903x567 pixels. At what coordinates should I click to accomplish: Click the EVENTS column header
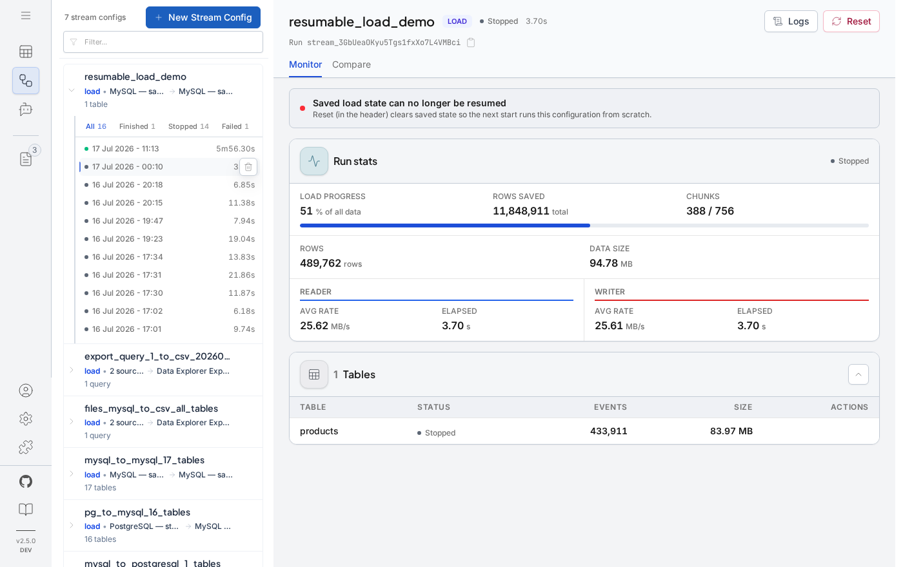click(x=610, y=407)
